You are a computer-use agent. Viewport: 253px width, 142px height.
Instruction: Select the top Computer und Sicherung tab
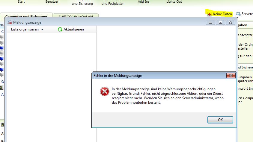pos(82,4)
